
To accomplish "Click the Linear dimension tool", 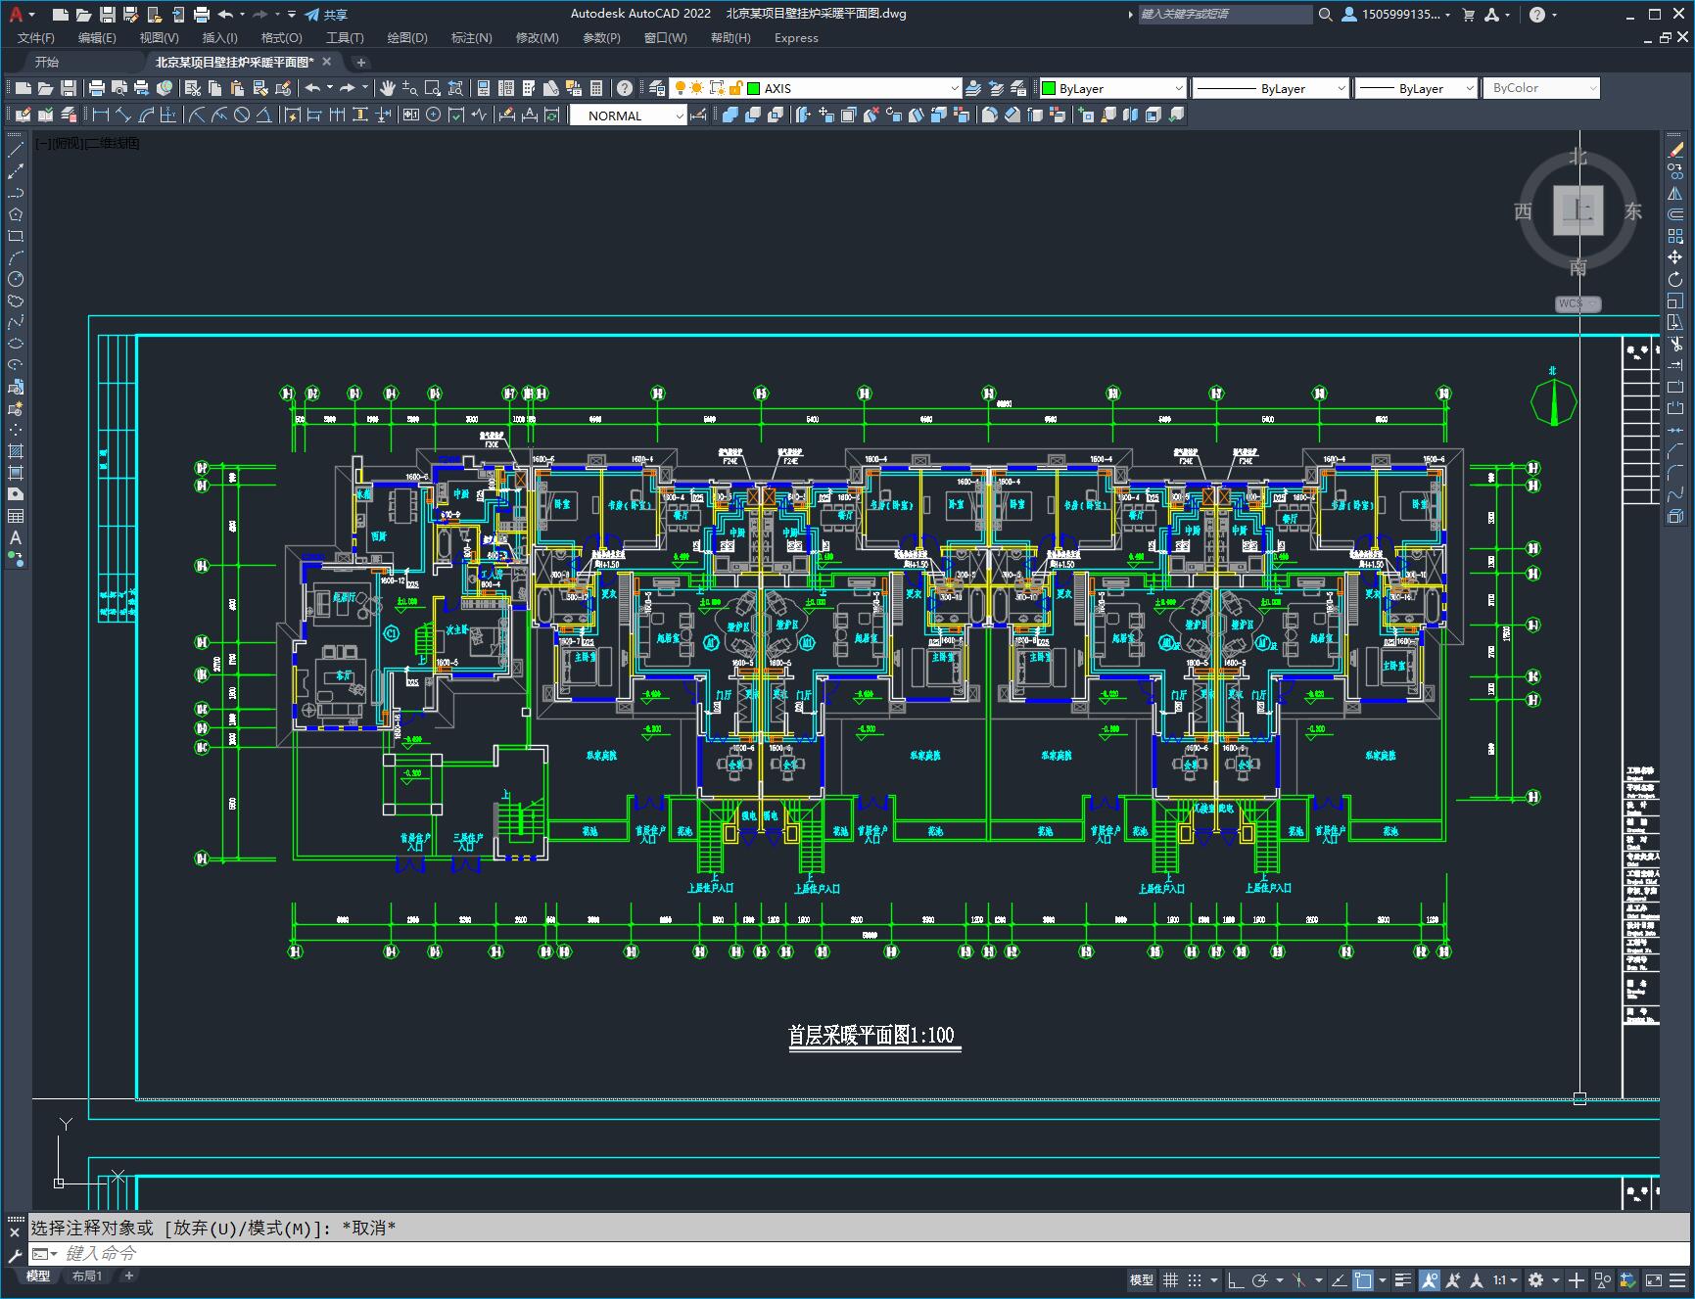I will point(100,116).
